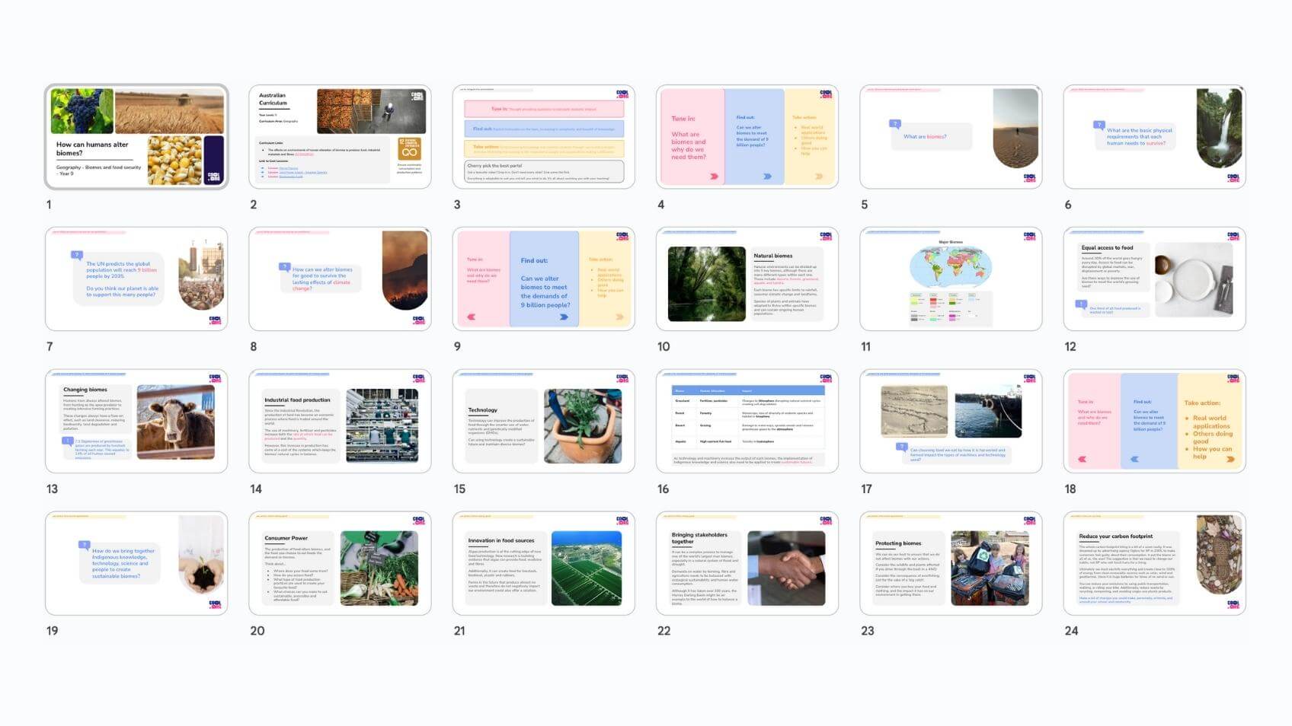
Task: Select slide 3 with the Cherry pick box
Action: pos(543,137)
